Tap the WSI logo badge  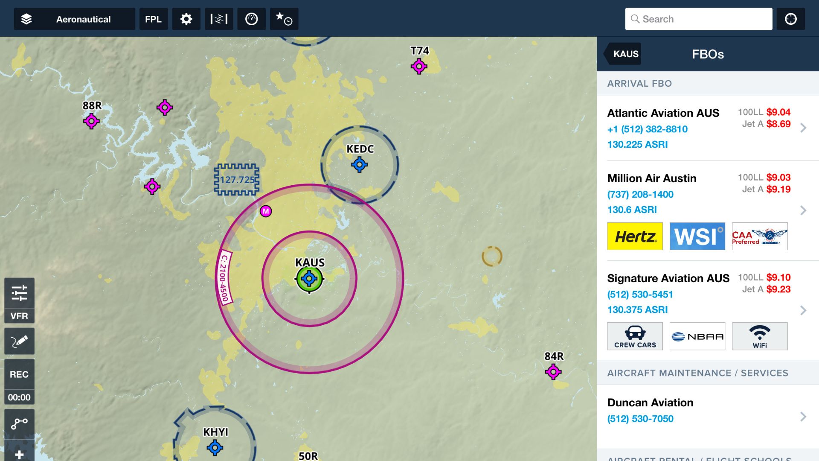(x=697, y=236)
